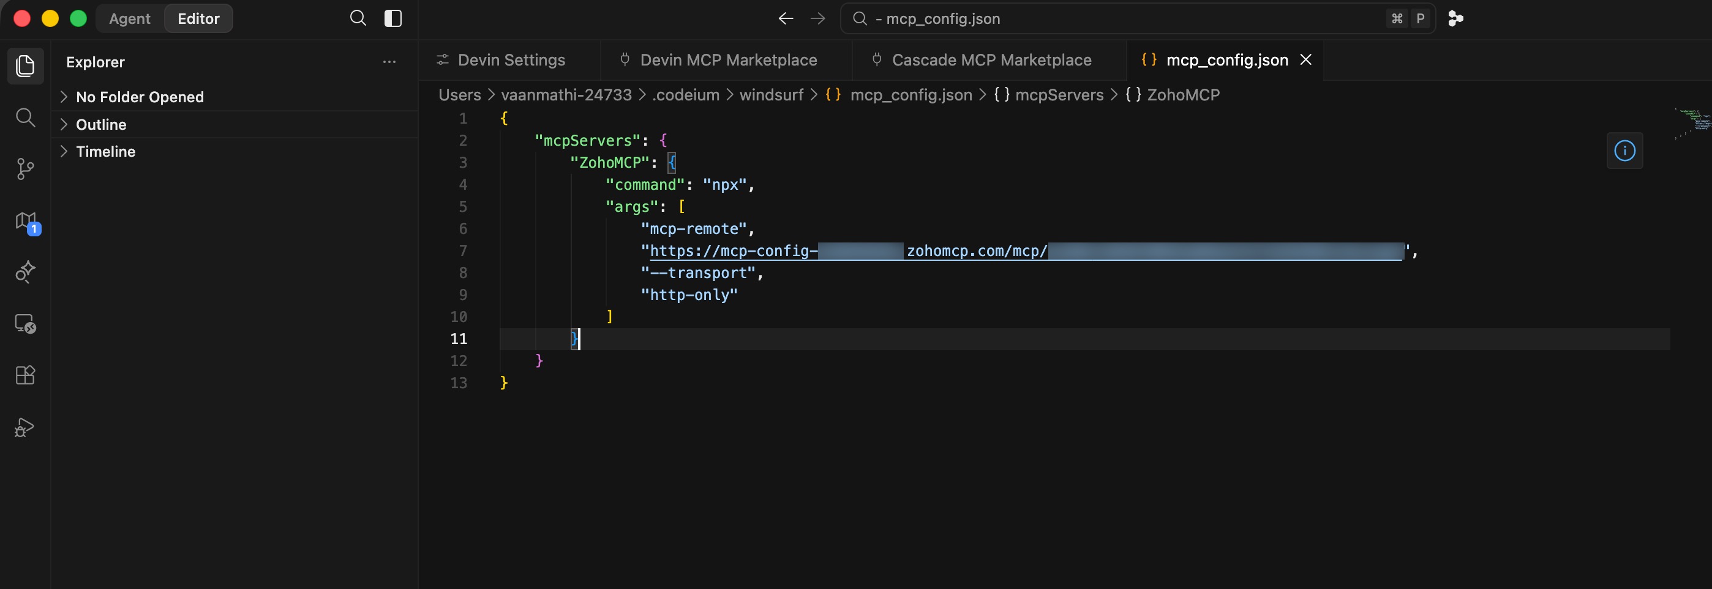Switch to Editor mode

pos(198,18)
